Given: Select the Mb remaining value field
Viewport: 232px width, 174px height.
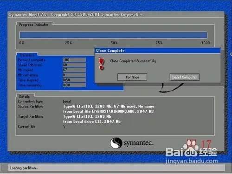Looking at the screenshot, I should click(x=74, y=75).
